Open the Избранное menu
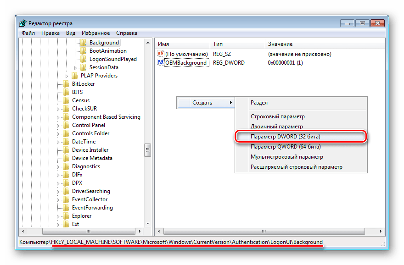The height and width of the screenshot is (265, 404). point(95,33)
